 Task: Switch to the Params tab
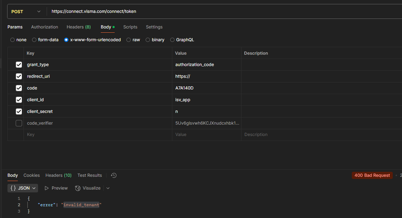tap(15, 27)
